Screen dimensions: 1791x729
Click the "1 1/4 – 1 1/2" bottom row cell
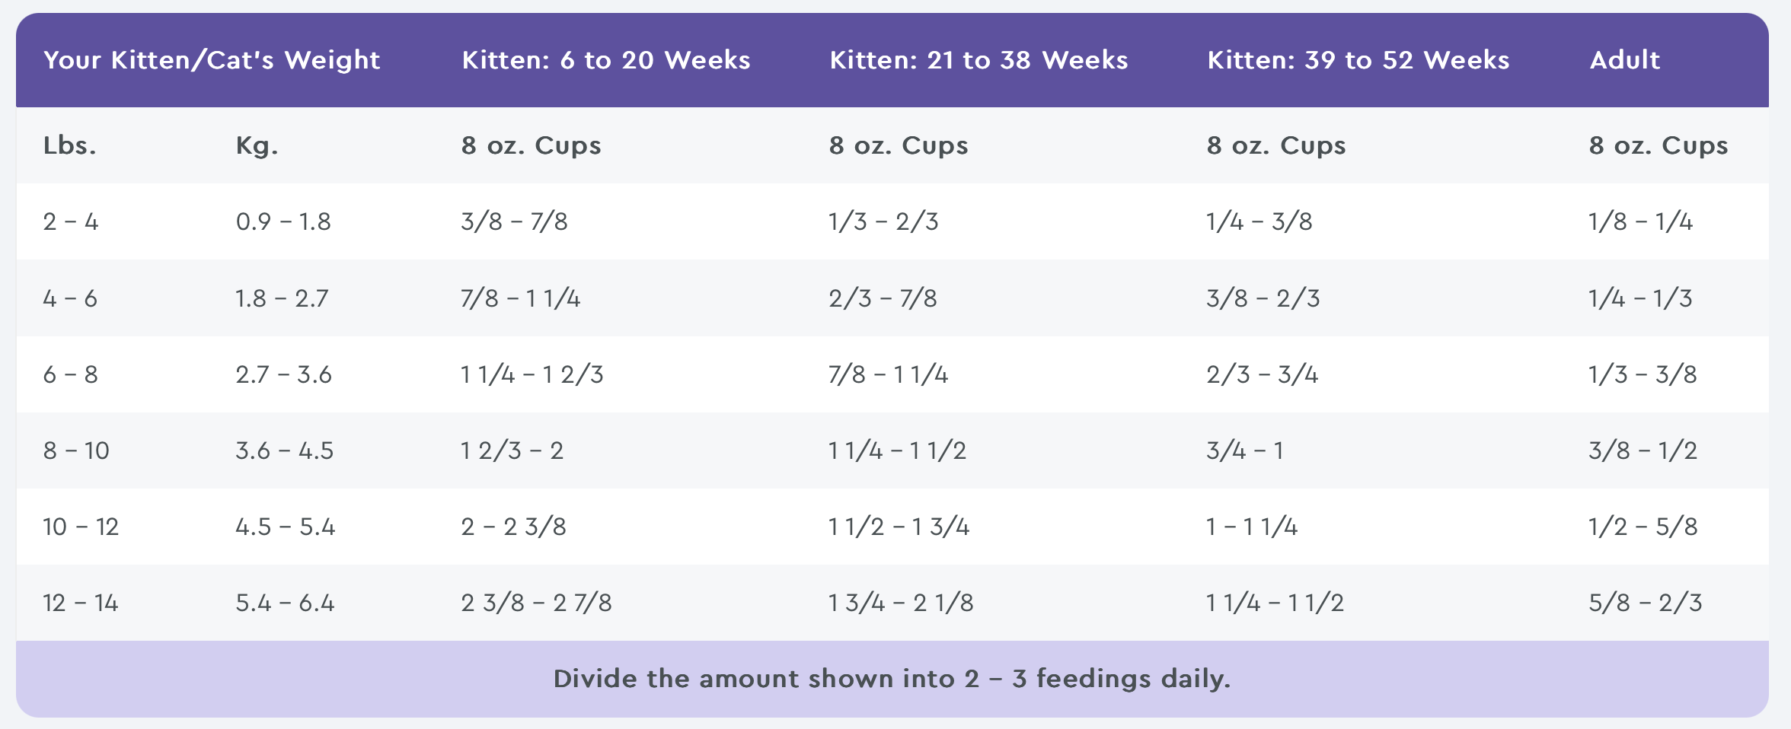point(1275,603)
